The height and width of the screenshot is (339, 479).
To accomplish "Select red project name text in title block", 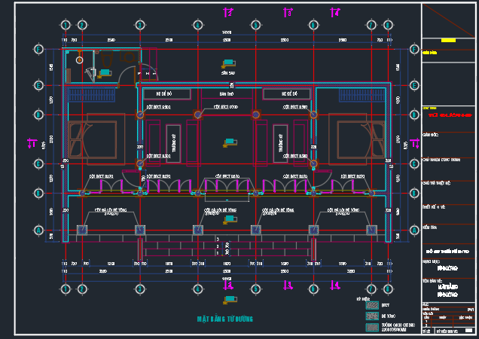I will click(450, 115).
